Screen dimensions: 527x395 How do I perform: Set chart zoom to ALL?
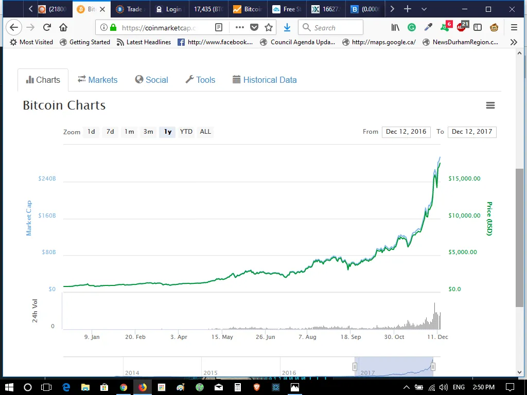click(x=205, y=132)
